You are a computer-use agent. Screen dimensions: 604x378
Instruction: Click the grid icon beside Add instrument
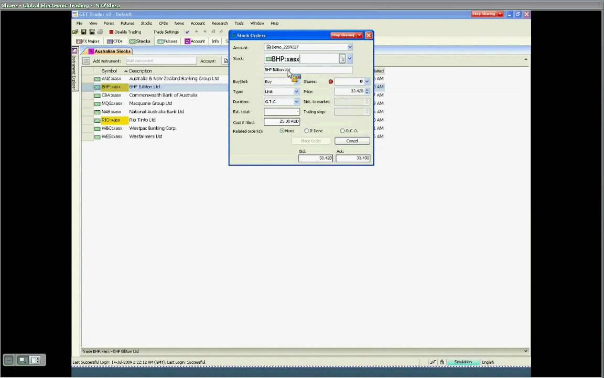point(86,61)
